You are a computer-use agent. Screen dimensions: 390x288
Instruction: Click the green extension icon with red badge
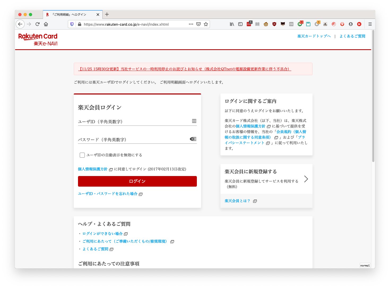[300, 24]
